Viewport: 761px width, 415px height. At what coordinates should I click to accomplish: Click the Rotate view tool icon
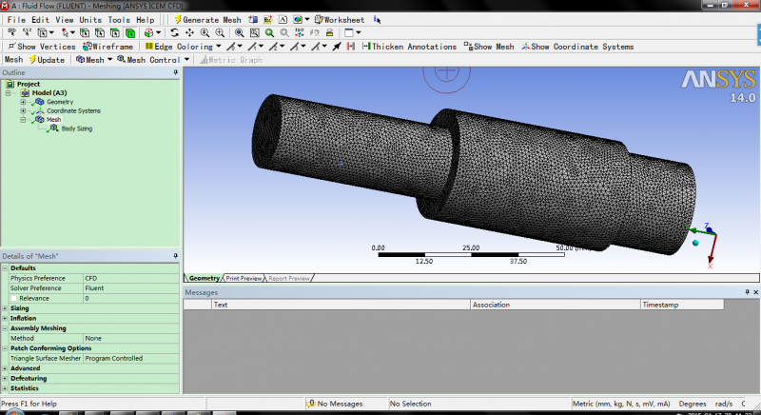174,32
